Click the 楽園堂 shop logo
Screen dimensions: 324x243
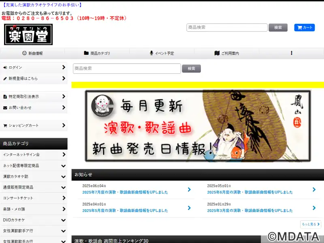coord(28,34)
